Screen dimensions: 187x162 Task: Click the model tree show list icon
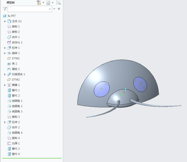(48, 3)
